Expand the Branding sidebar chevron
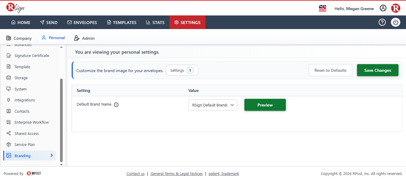 tap(51, 155)
